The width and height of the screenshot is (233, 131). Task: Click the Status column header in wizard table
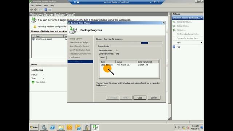(126, 62)
